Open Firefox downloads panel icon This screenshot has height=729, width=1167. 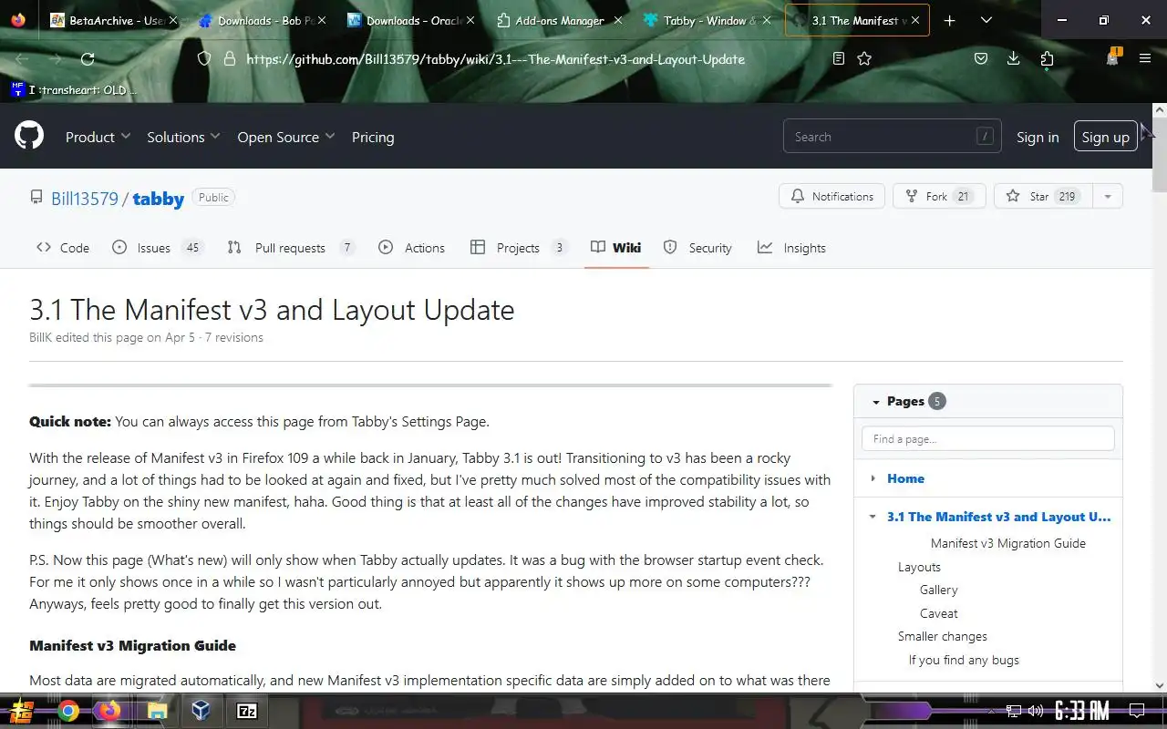point(1013,59)
